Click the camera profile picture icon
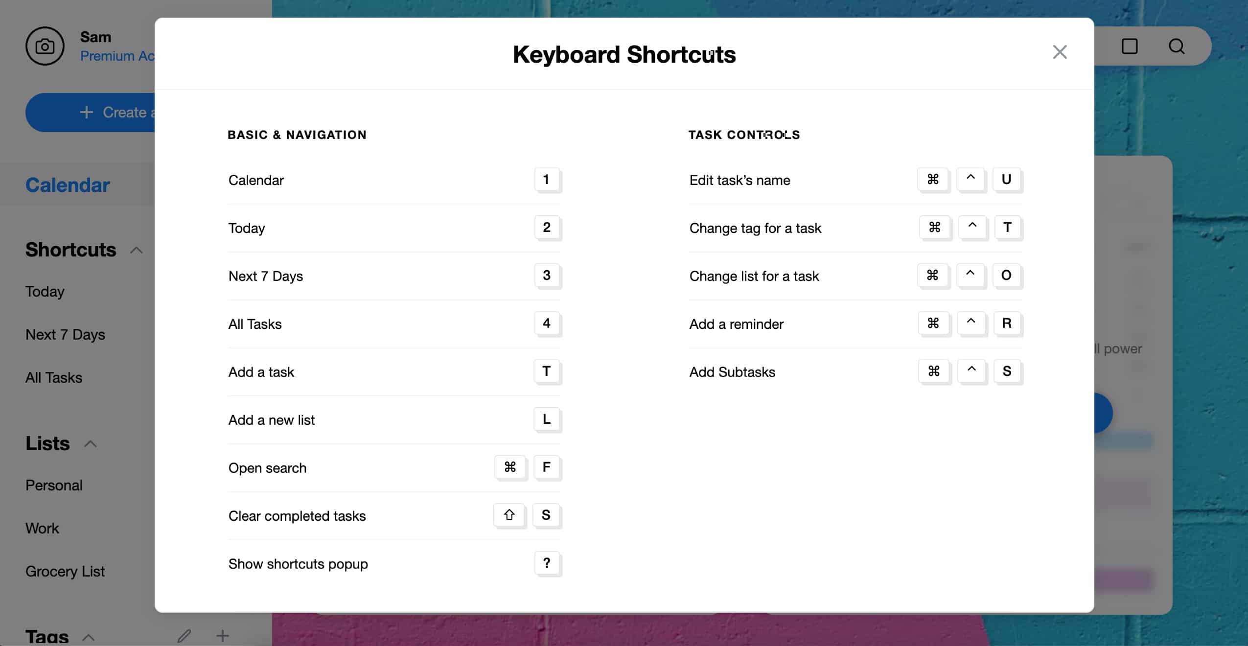This screenshot has height=646, width=1248. pos(45,46)
